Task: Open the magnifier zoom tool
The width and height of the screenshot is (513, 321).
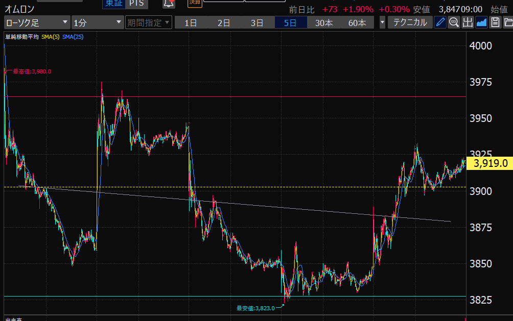Action: tap(454, 22)
